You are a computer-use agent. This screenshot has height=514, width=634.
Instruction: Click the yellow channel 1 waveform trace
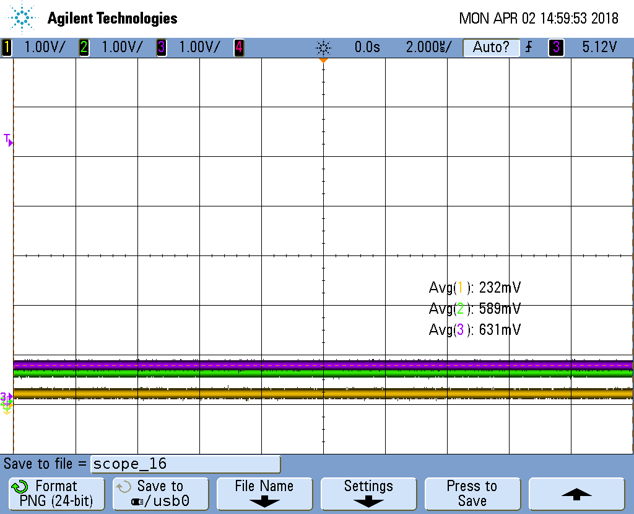(x=323, y=394)
